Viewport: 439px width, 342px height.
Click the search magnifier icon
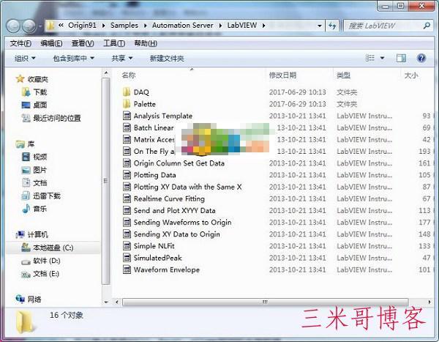[x=427, y=26]
